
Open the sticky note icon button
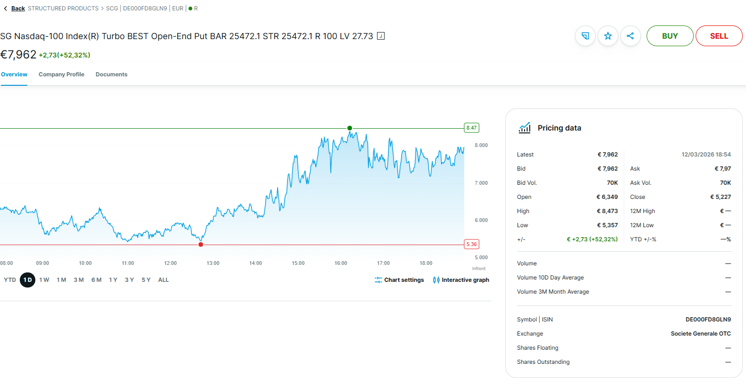click(x=585, y=36)
